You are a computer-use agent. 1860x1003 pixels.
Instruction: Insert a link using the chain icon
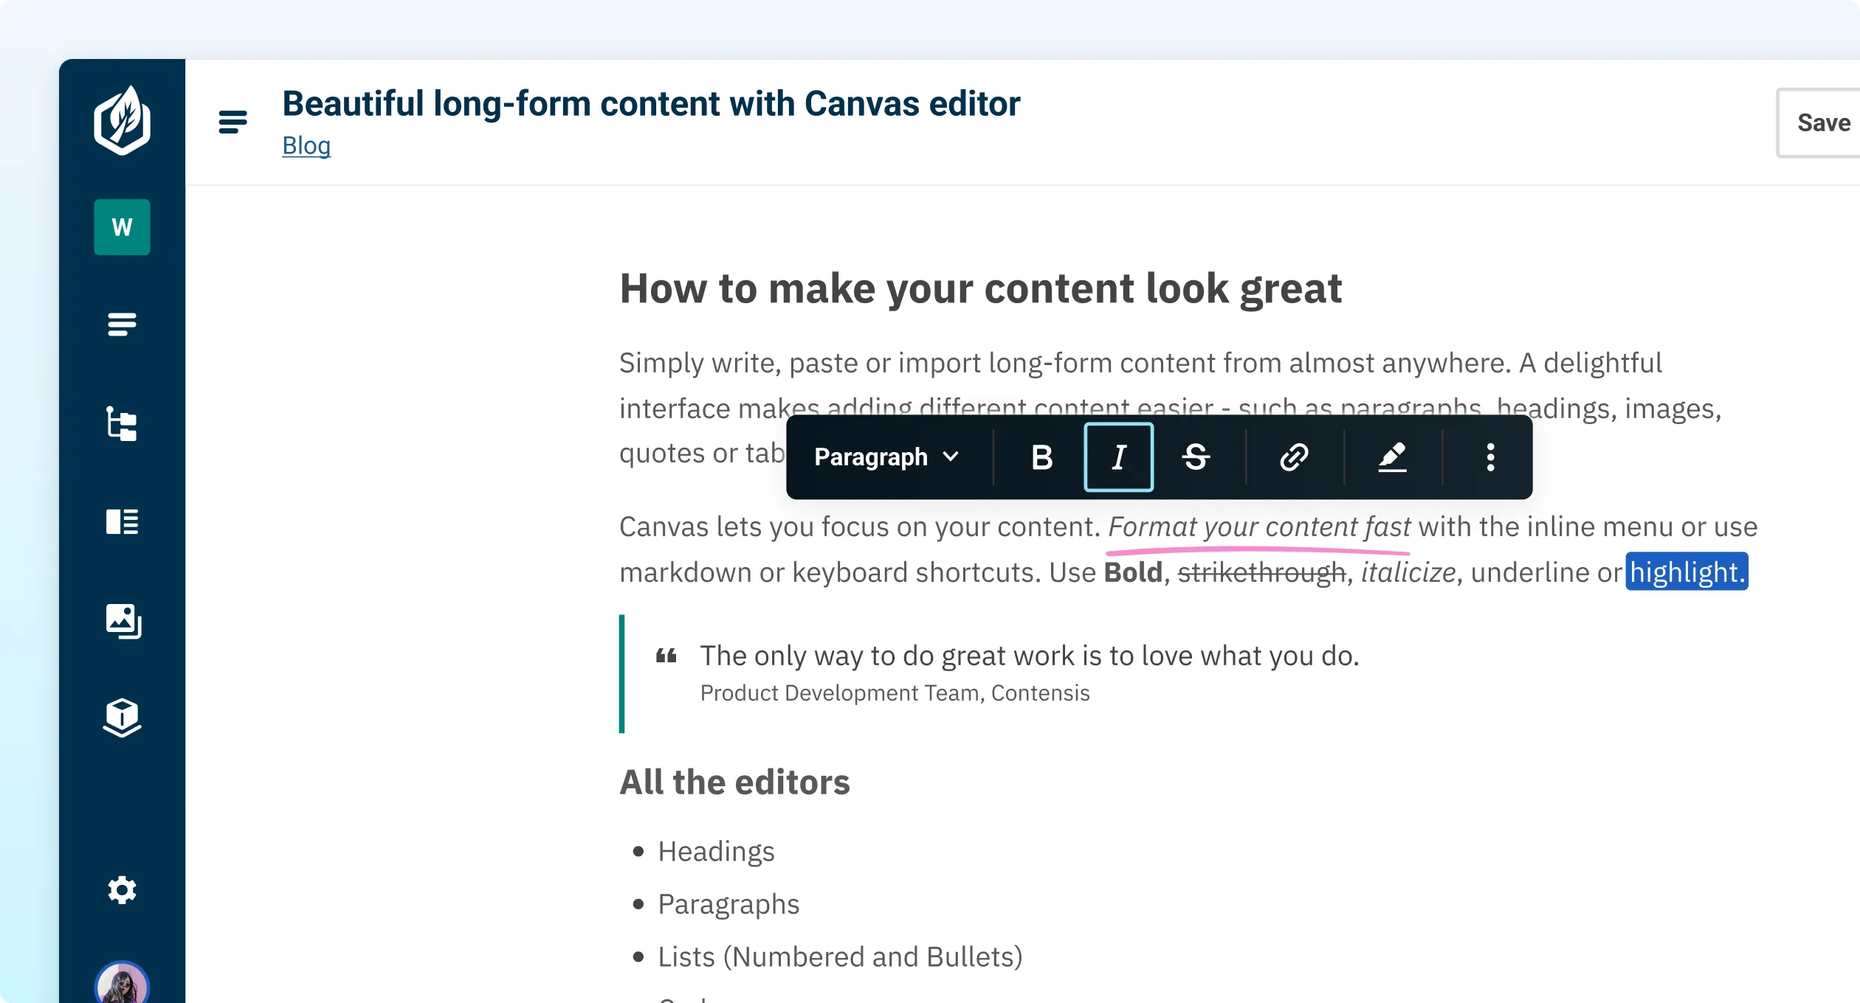click(1293, 457)
